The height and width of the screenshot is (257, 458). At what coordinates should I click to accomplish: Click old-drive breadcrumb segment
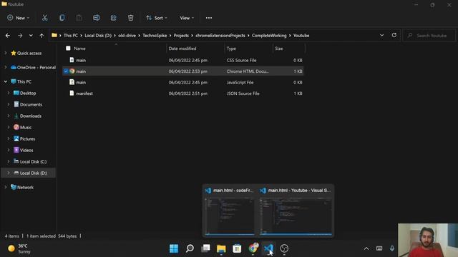(x=127, y=36)
